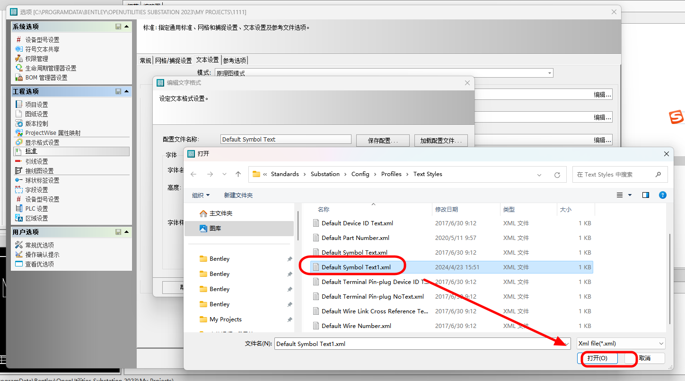685x381 pixels.
Task: Open 显示格式设置
Action: click(42, 142)
